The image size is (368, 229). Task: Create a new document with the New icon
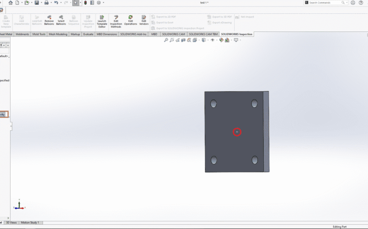17,2
